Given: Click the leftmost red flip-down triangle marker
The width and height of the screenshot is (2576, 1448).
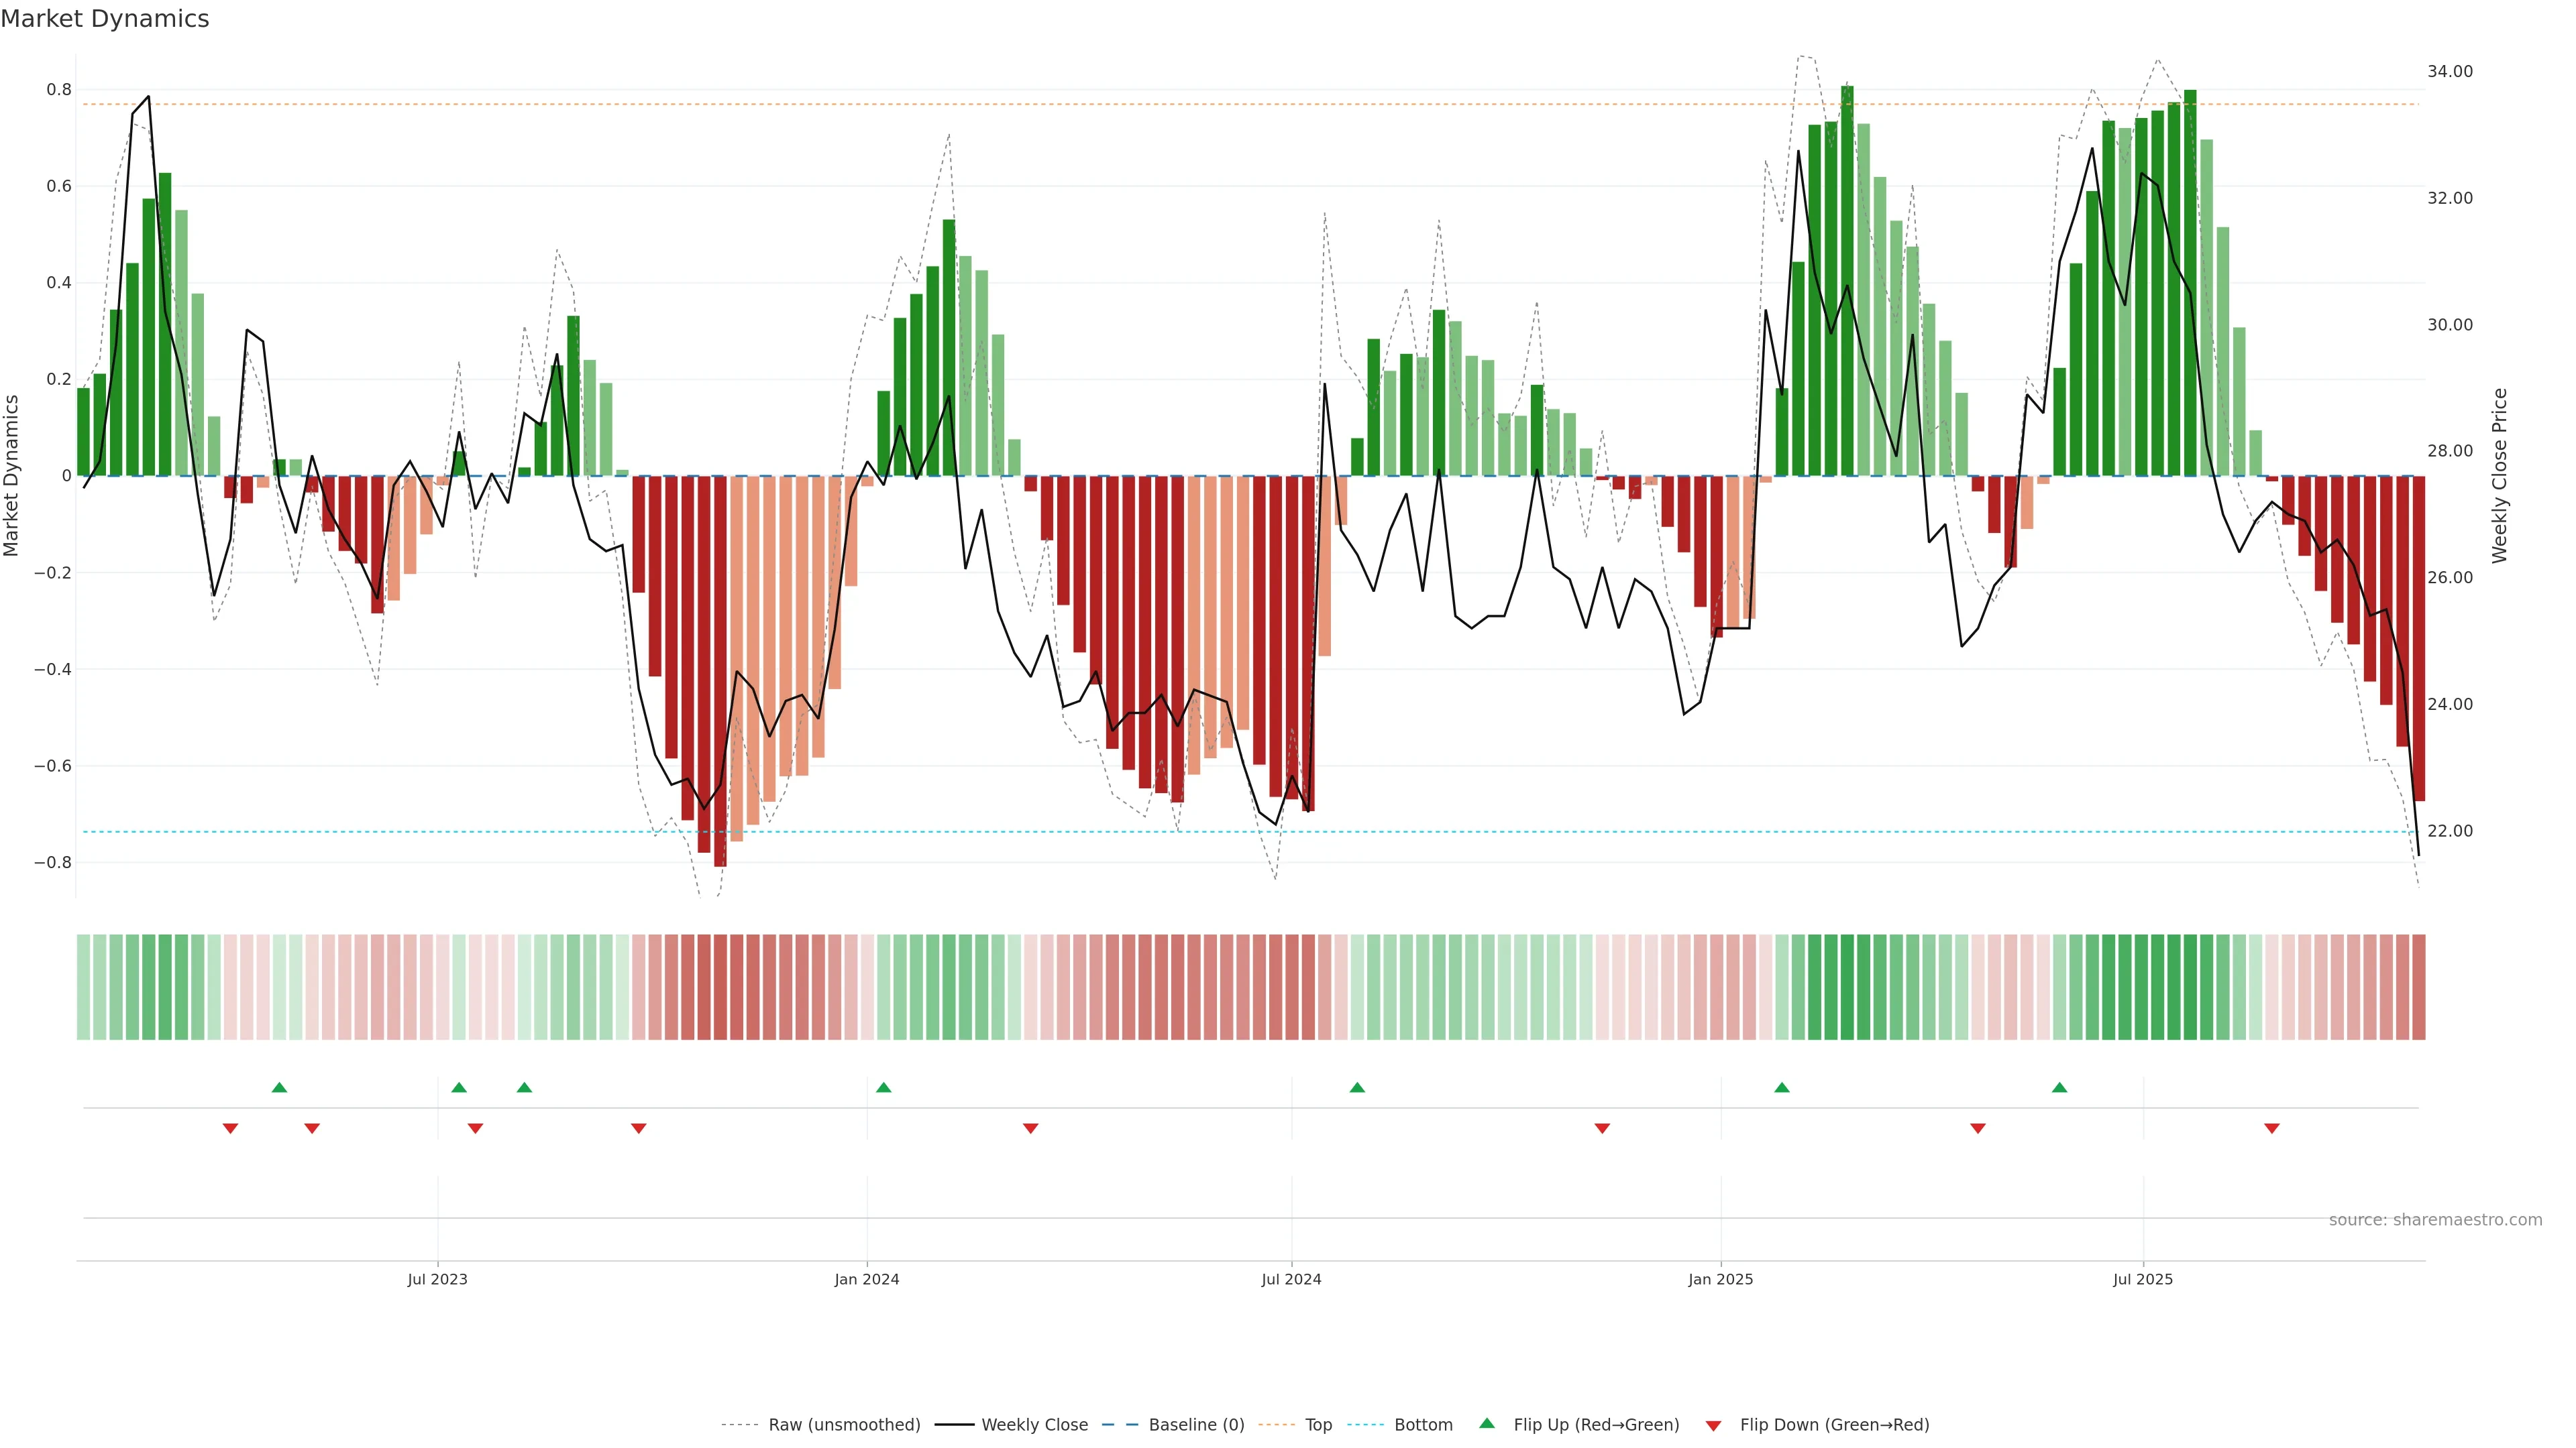Looking at the screenshot, I should [x=230, y=1128].
